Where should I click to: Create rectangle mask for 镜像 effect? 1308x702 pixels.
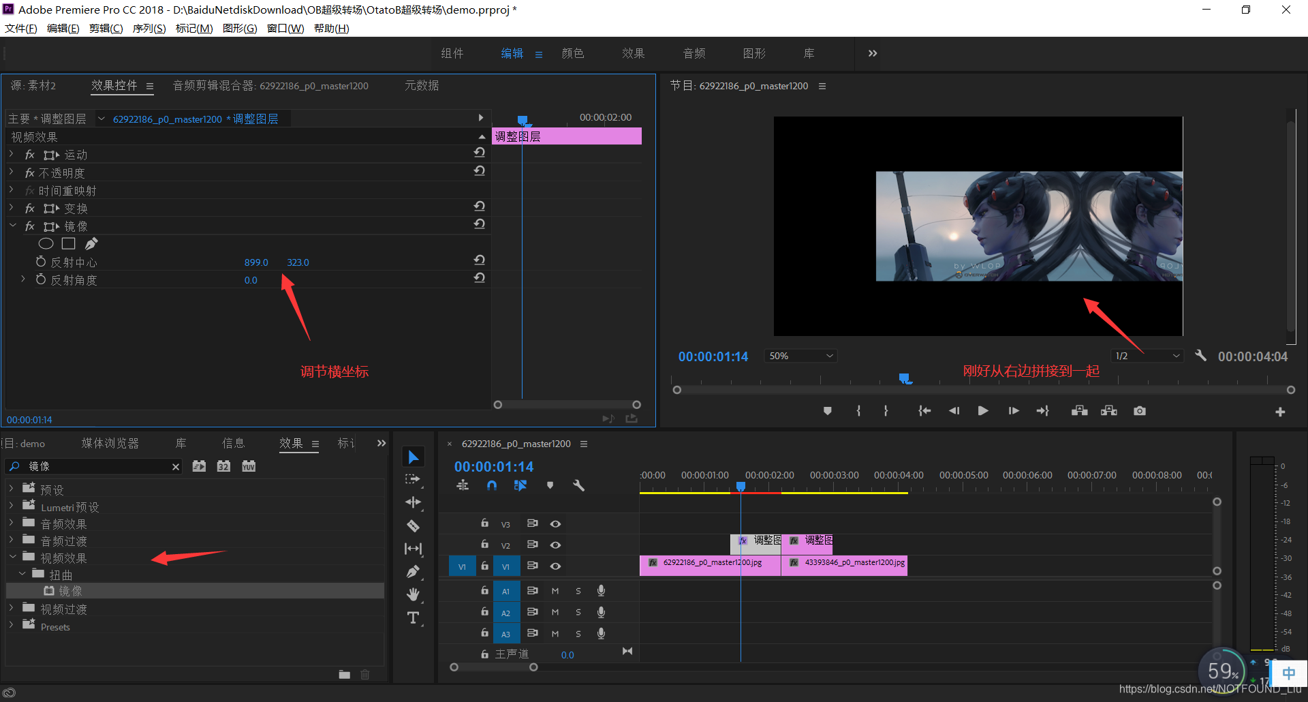click(x=68, y=243)
